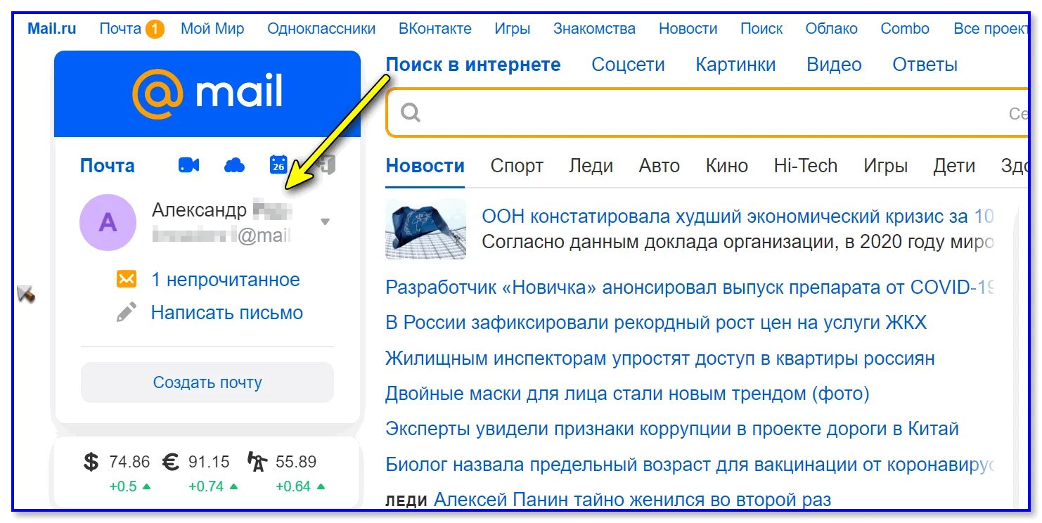Viewport: 1042px width, 523px height.
Task: Click the magnifier search icon
Action: click(410, 112)
